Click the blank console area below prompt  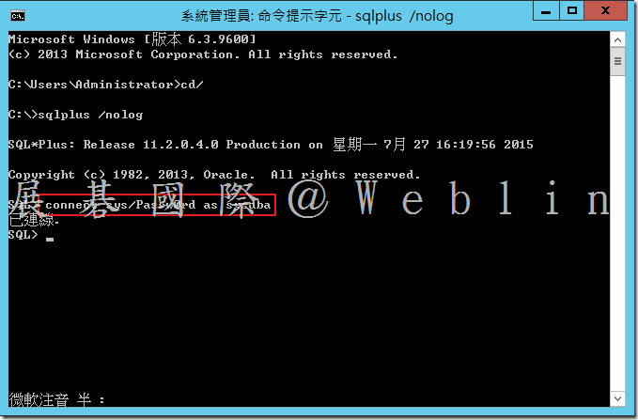click(308, 314)
